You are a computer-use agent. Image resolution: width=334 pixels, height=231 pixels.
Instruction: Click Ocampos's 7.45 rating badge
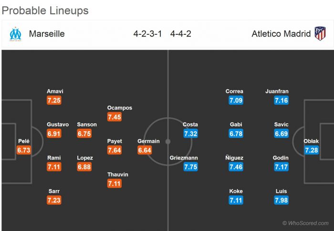tap(115, 117)
